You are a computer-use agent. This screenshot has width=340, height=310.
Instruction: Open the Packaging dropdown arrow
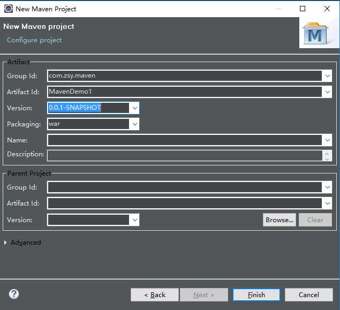(134, 124)
